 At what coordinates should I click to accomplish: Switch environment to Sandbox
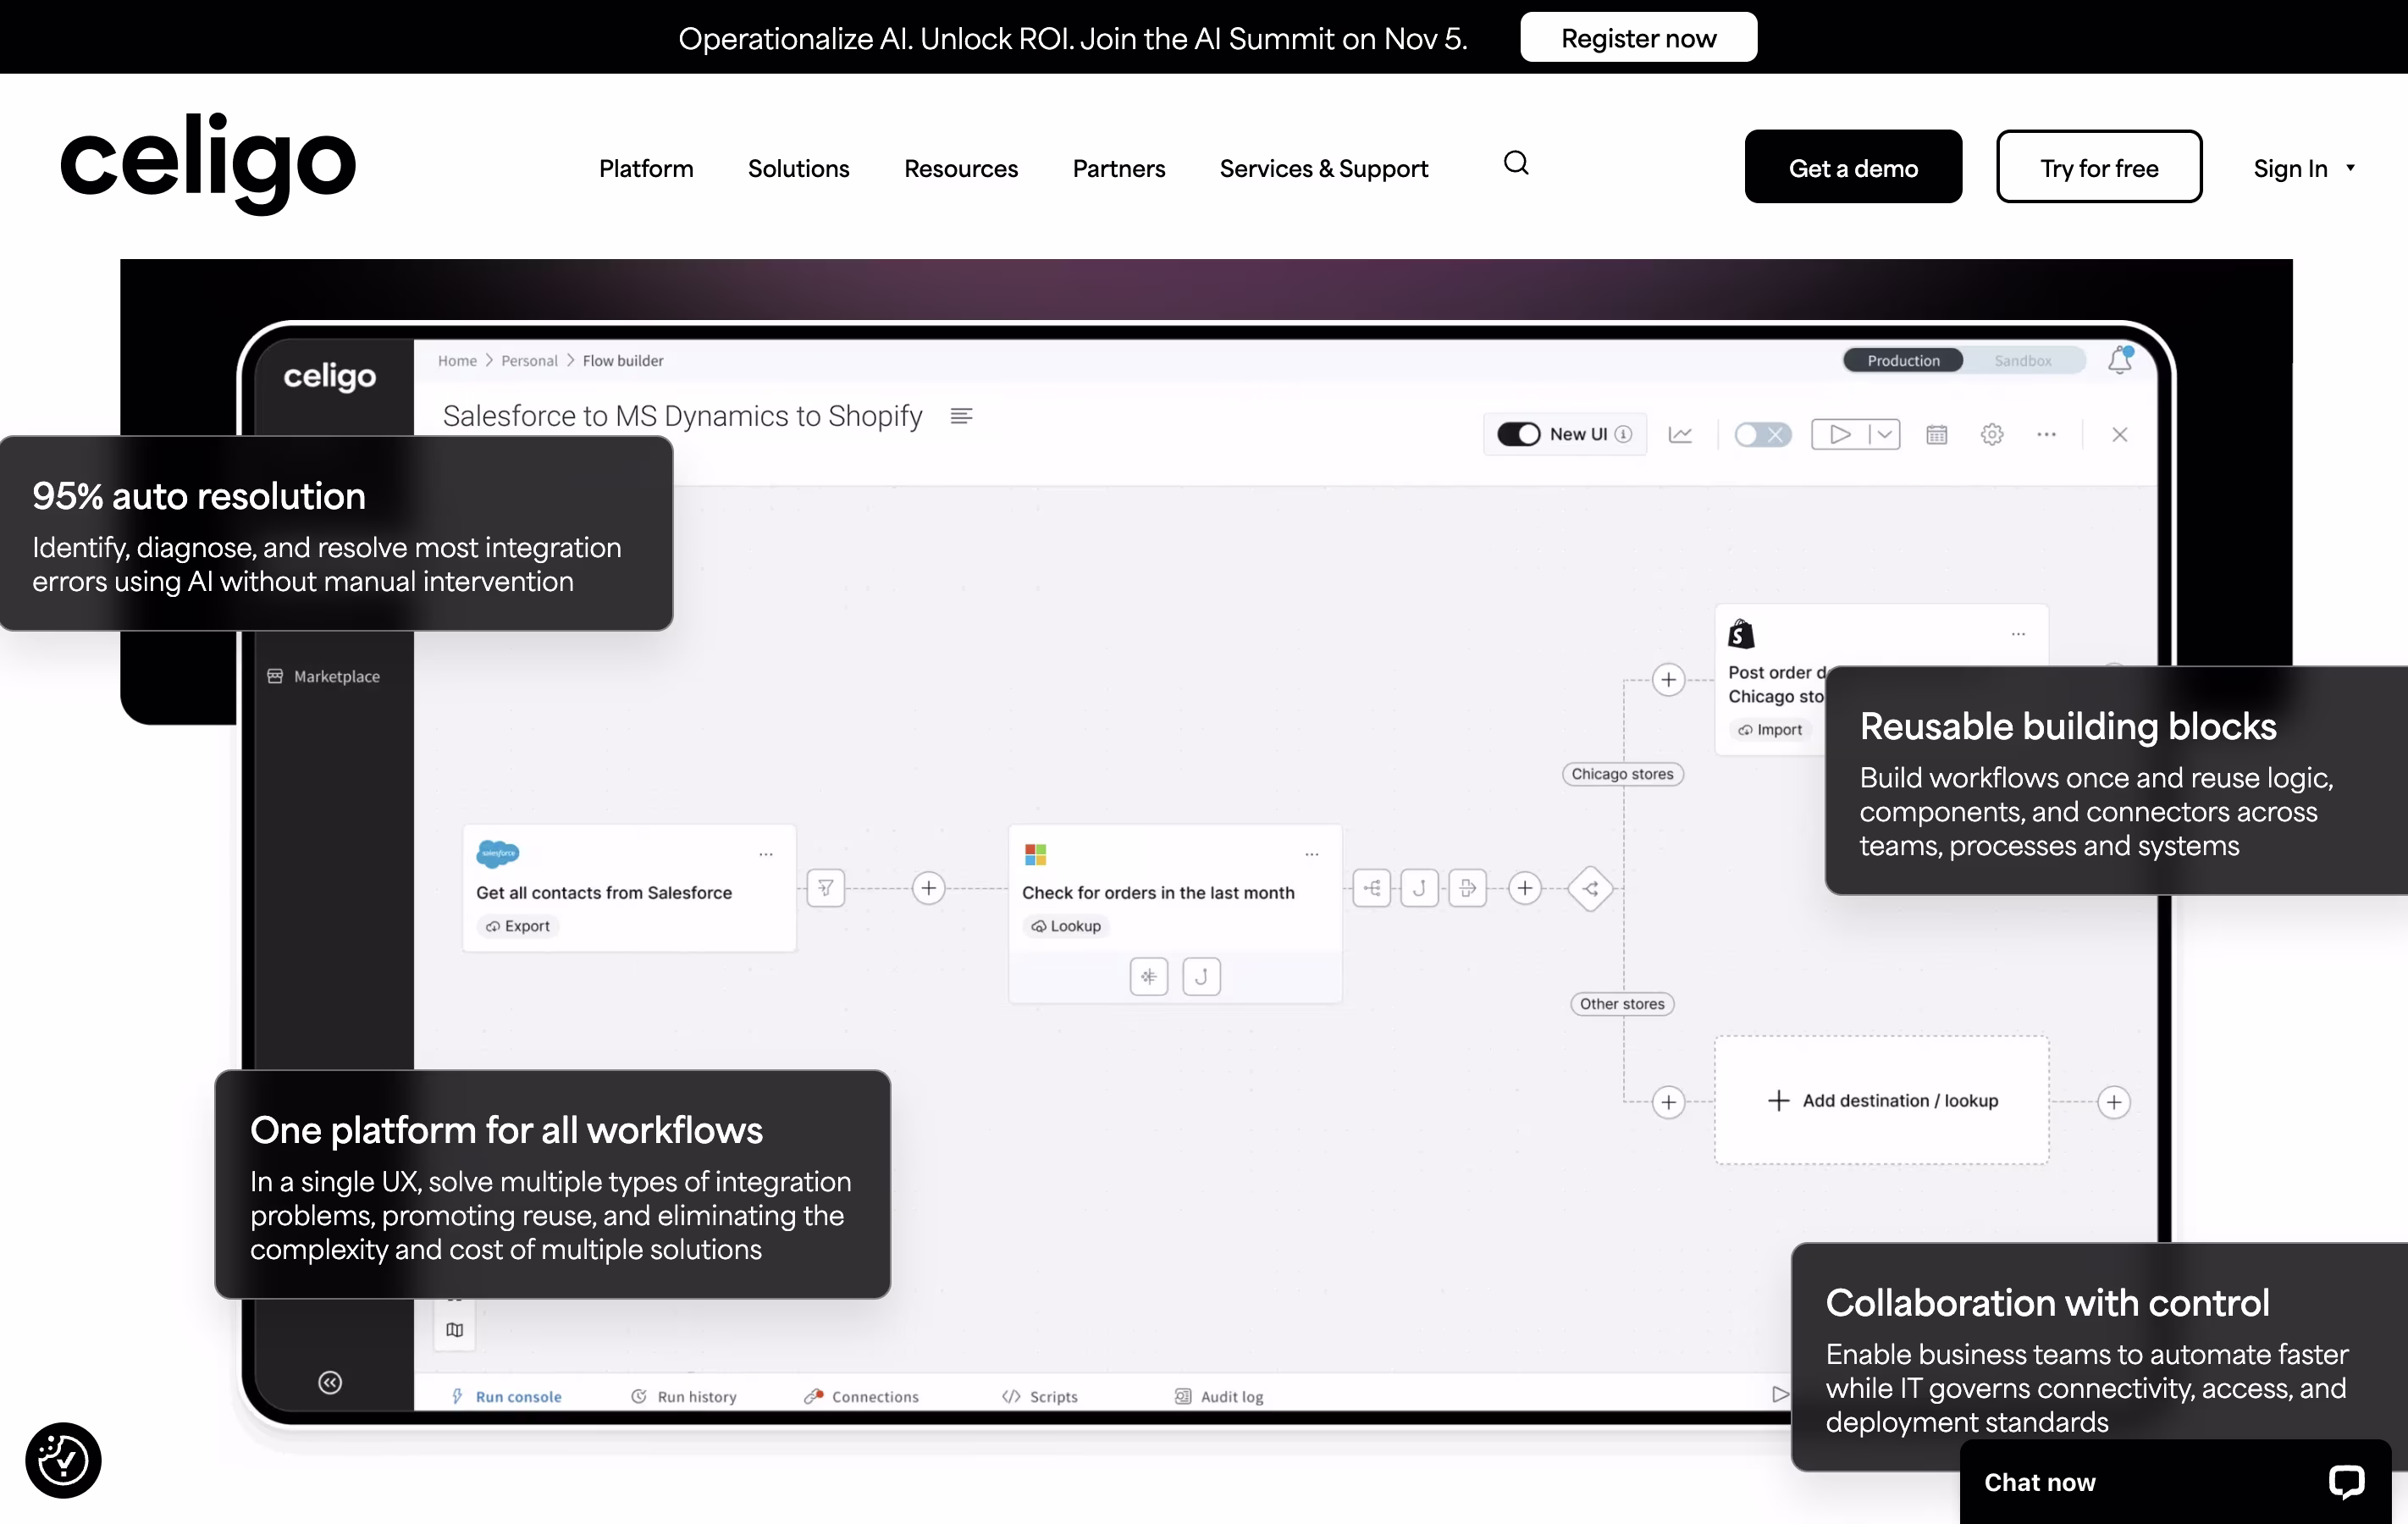2022,360
